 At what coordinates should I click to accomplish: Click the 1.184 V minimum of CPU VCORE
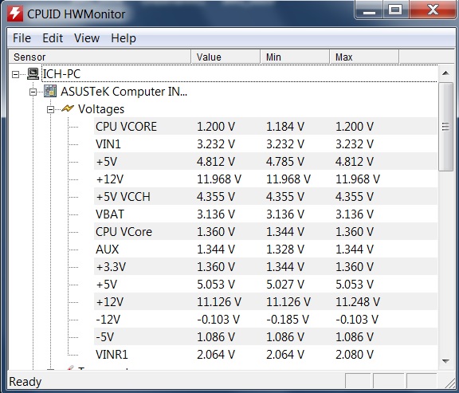pyautogui.click(x=285, y=126)
